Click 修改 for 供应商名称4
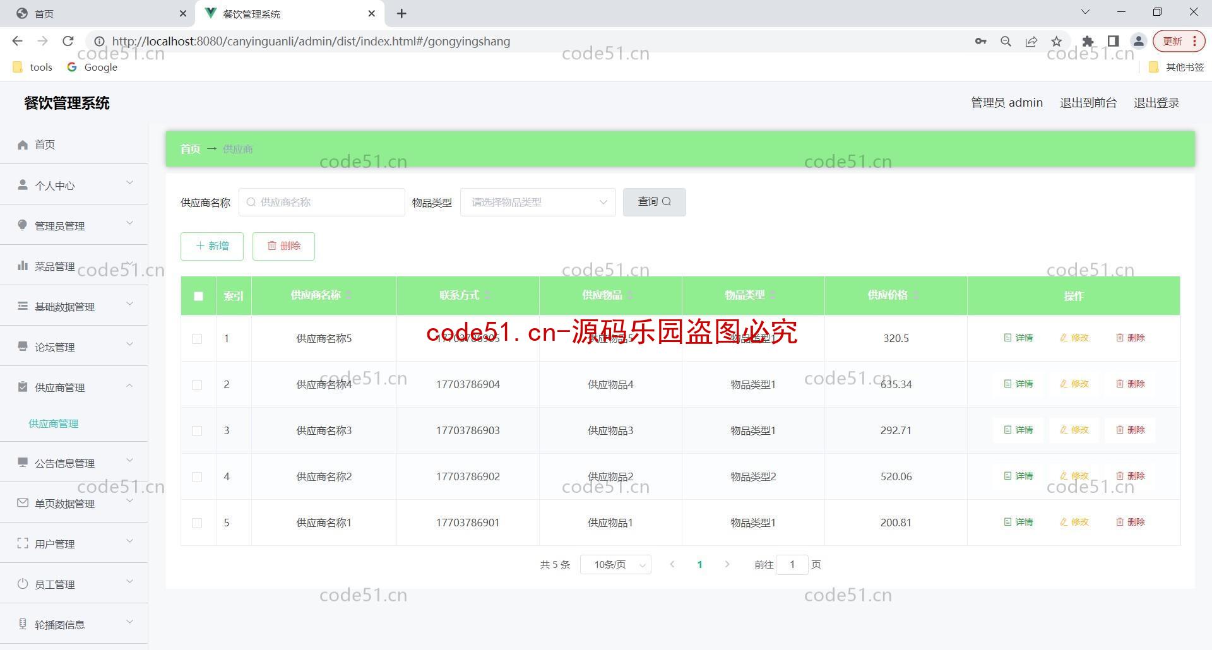 point(1074,384)
